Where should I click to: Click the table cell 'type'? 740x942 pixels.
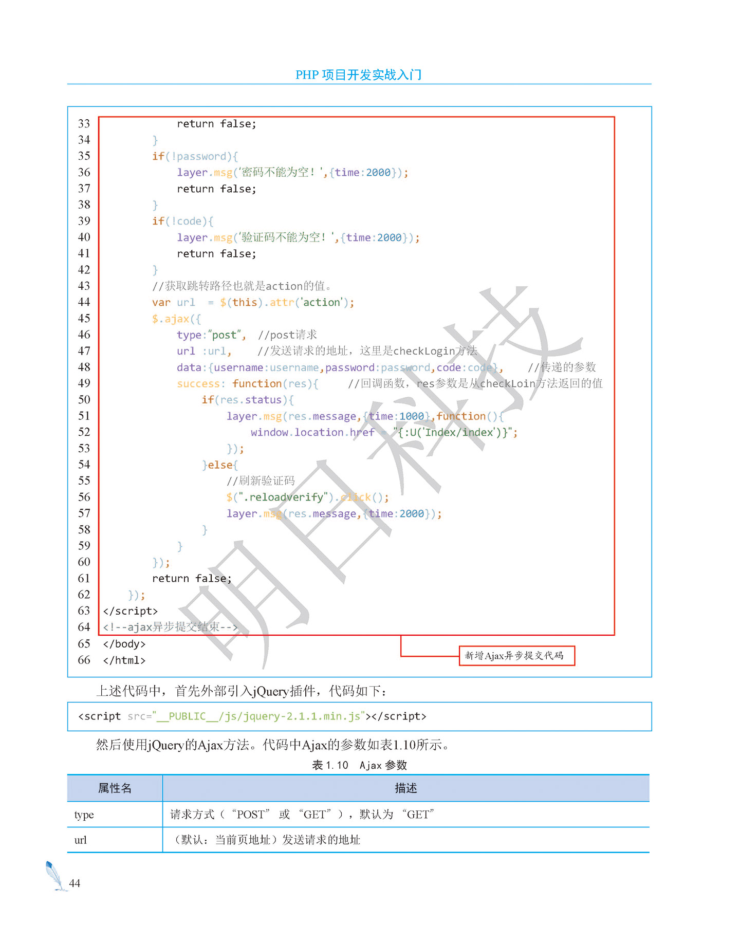tap(84, 815)
